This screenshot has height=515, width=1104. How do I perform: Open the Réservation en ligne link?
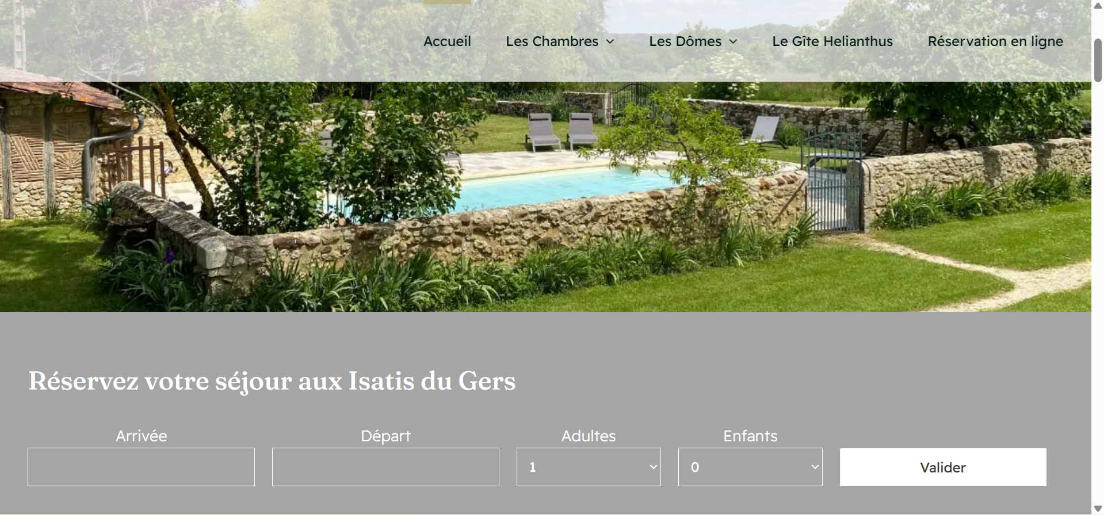(995, 41)
